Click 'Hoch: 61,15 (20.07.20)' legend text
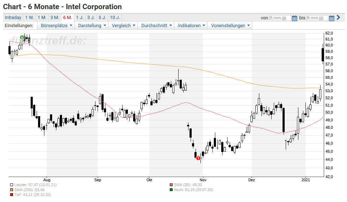The height and width of the screenshot is (202, 347). point(193,190)
